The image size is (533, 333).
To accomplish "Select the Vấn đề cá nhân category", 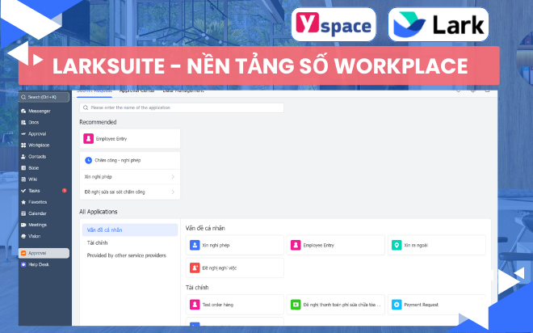I will point(130,230).
